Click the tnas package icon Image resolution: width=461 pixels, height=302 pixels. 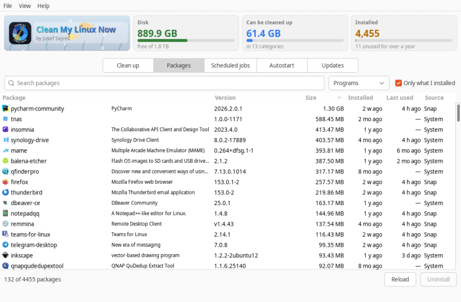tap(5, 119)
